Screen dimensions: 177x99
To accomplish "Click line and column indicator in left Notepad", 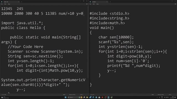I will click(4, 95).
